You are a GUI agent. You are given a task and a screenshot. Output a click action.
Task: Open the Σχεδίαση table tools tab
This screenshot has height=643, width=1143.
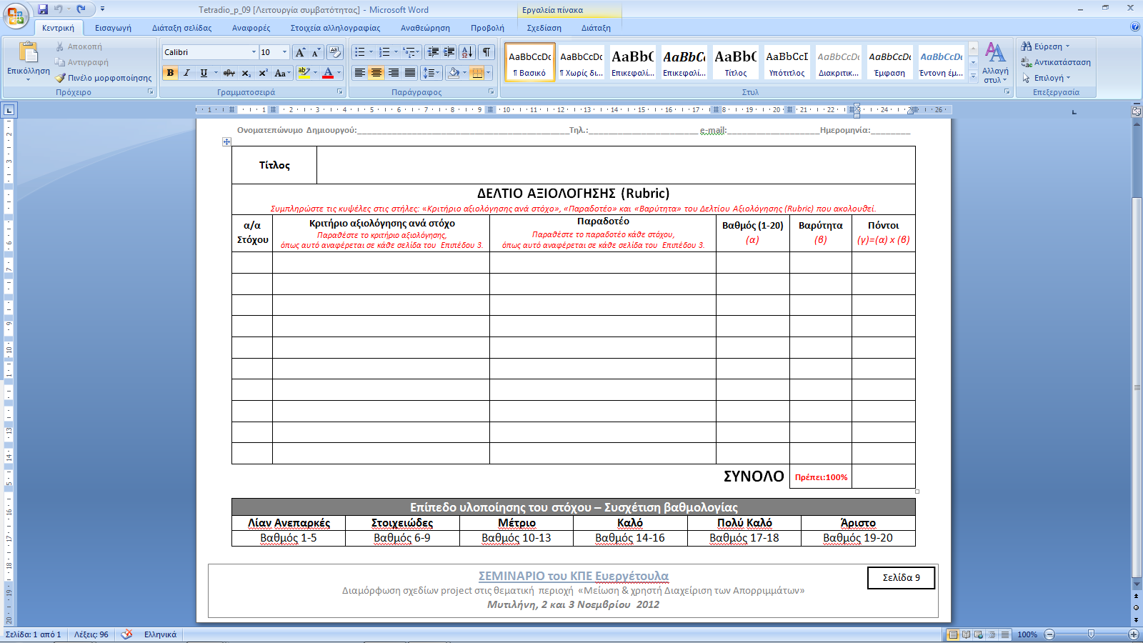[x=544, y=28]
